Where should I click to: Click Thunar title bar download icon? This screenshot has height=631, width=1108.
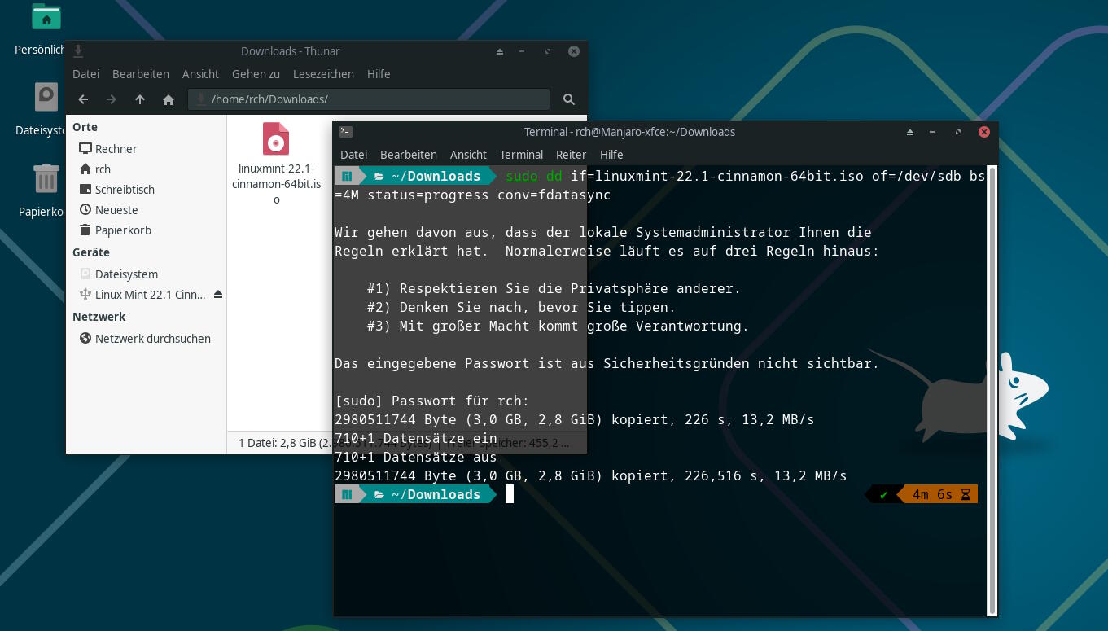pyautogui.click(x=78, y=50)
